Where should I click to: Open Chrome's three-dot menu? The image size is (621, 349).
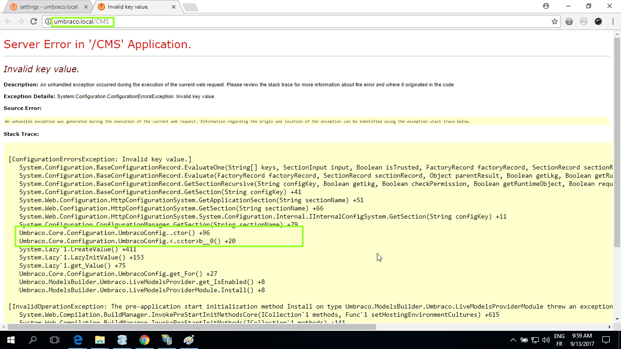tap(611, 21)
